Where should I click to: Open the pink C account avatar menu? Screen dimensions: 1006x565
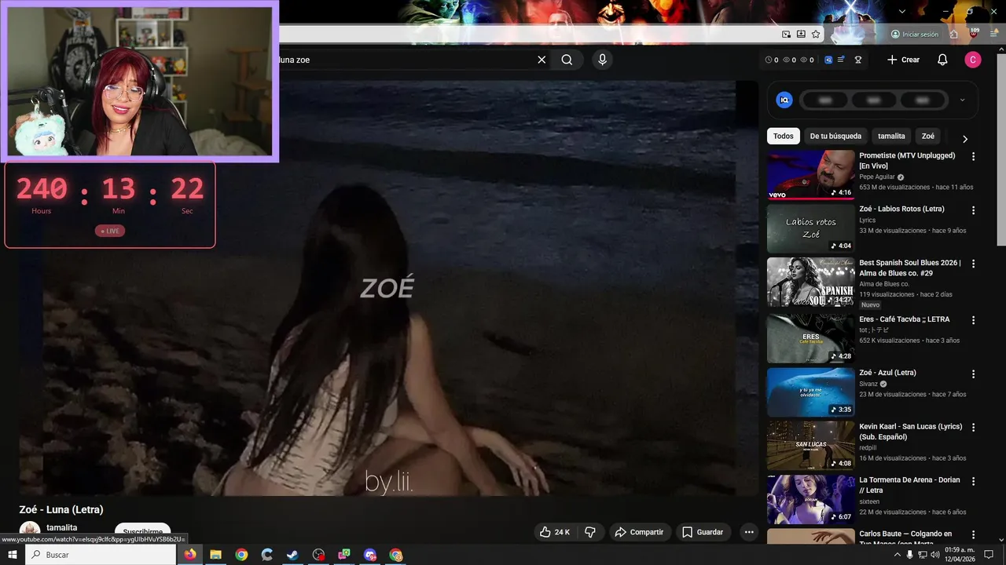[x=973, y=60]
